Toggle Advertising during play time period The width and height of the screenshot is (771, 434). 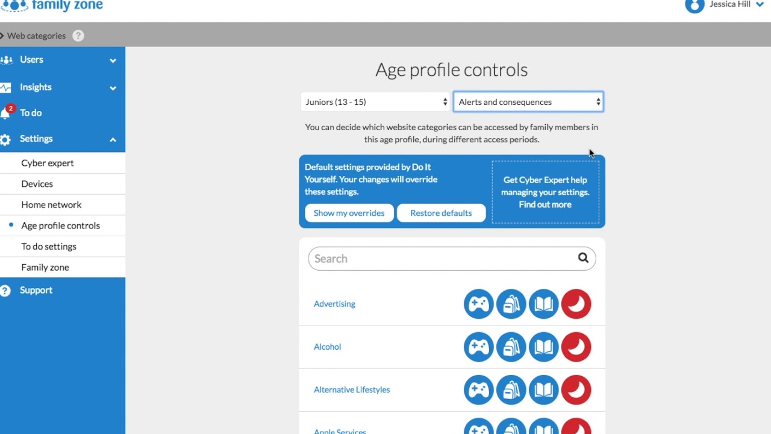point(479,304)
